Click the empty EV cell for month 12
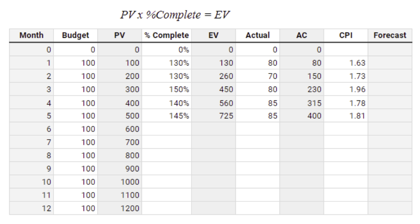420x224 pixels. (214, 208)
